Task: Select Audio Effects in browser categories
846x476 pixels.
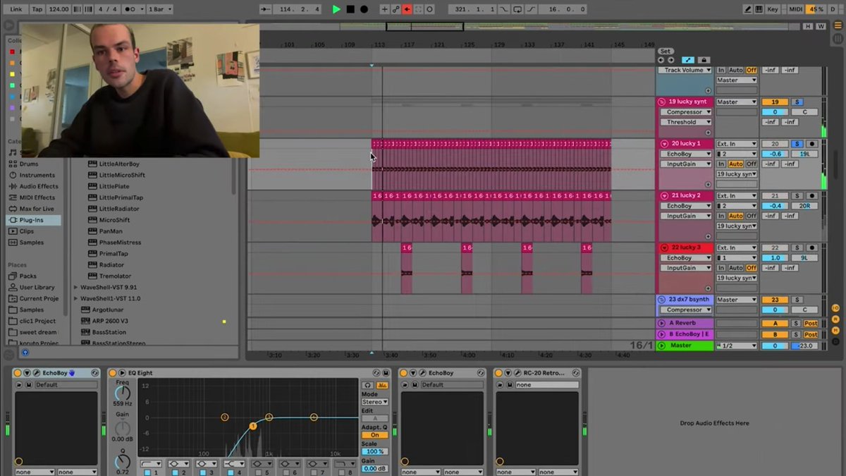Action: pos(39,186)
